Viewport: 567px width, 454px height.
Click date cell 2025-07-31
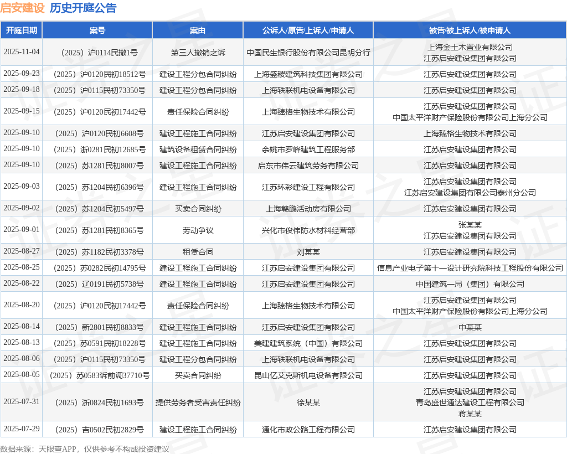pyautogui.click(x=22, y=401)
